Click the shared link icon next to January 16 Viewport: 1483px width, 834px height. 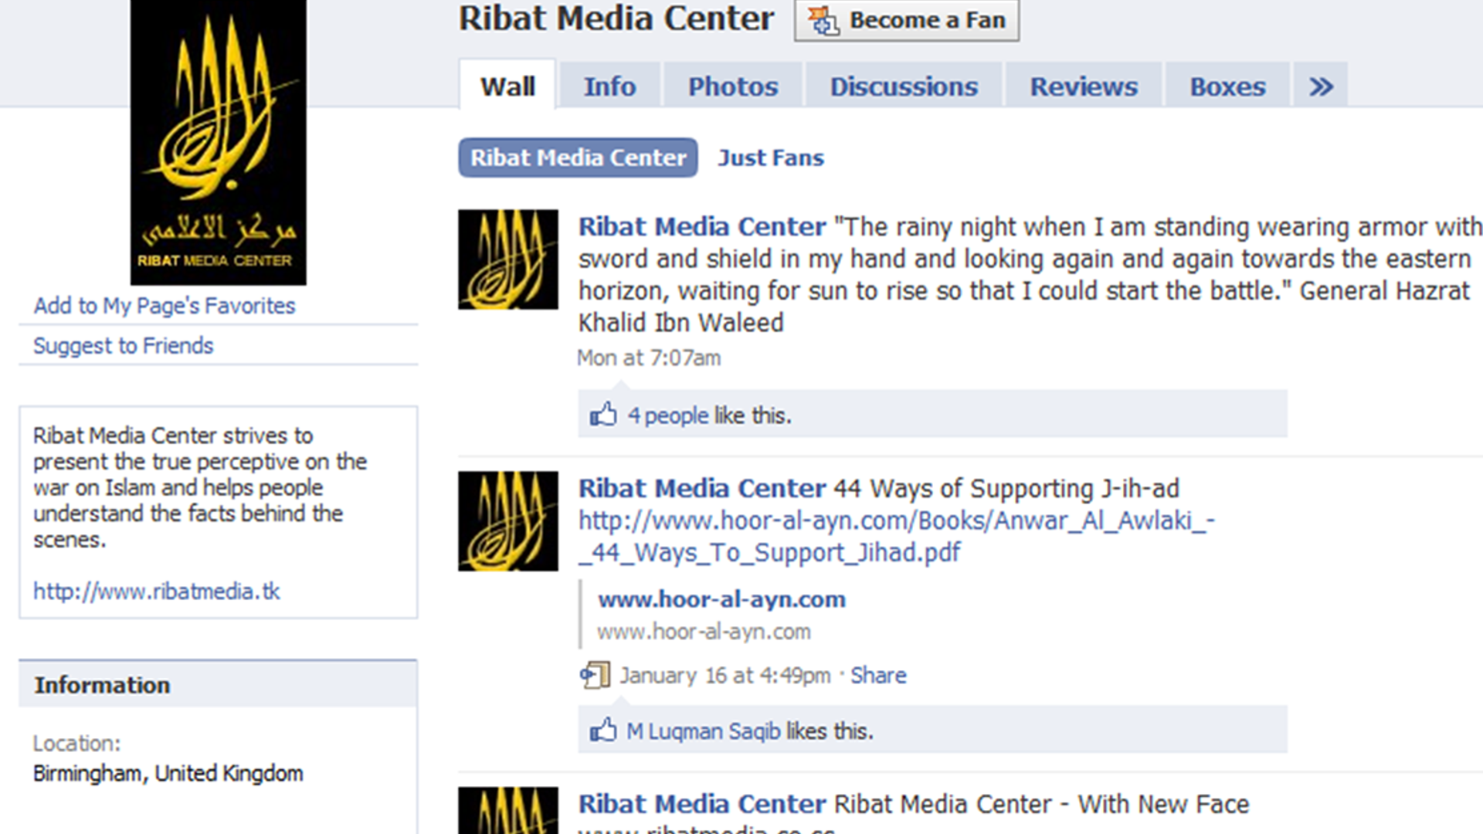click(x=595, y=675)
